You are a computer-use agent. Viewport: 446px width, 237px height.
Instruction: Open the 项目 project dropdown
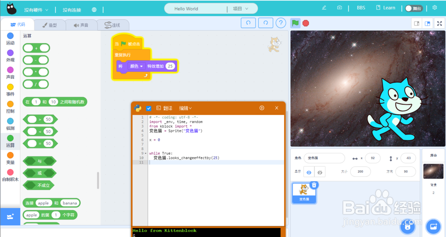click(x=241, y=8)
